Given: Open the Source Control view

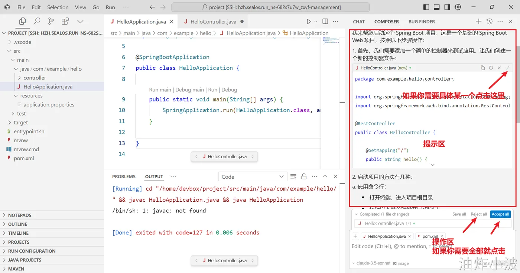Looking at the screenshot, I should click(51, 22).
